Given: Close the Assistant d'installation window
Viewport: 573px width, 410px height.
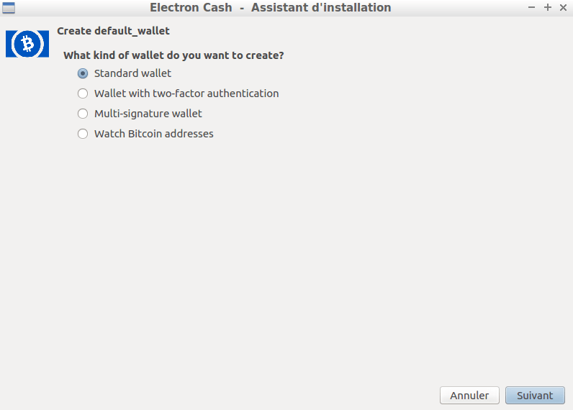Looking at the screenshot, I should click(563, 7).
